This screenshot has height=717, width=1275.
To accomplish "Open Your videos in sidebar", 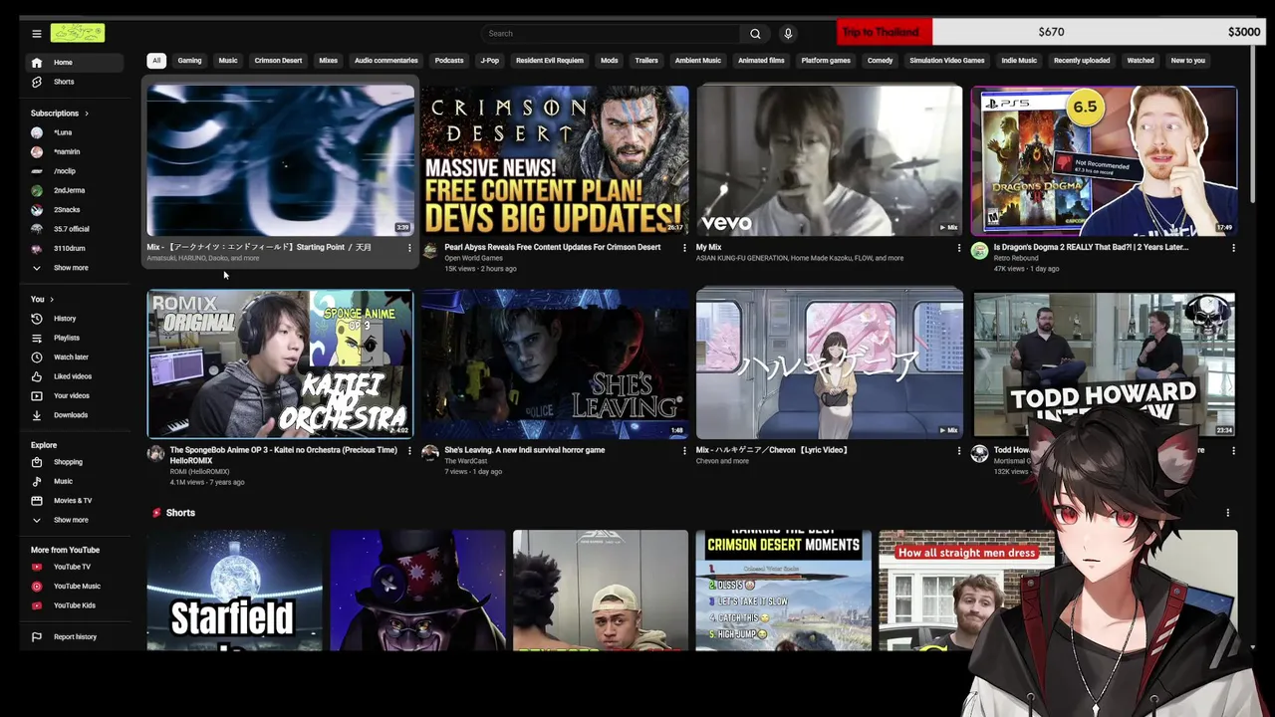I will pos(75,395).
